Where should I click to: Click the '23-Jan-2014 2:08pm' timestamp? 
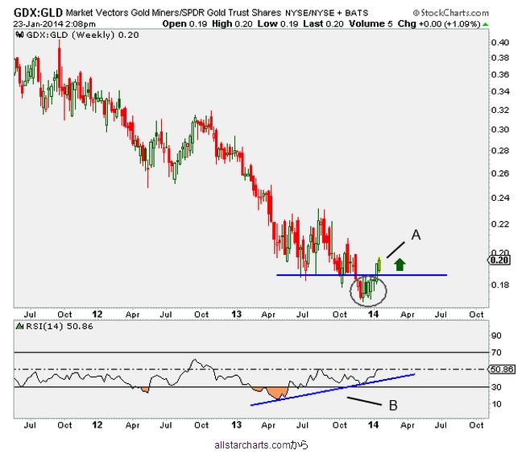54,24
